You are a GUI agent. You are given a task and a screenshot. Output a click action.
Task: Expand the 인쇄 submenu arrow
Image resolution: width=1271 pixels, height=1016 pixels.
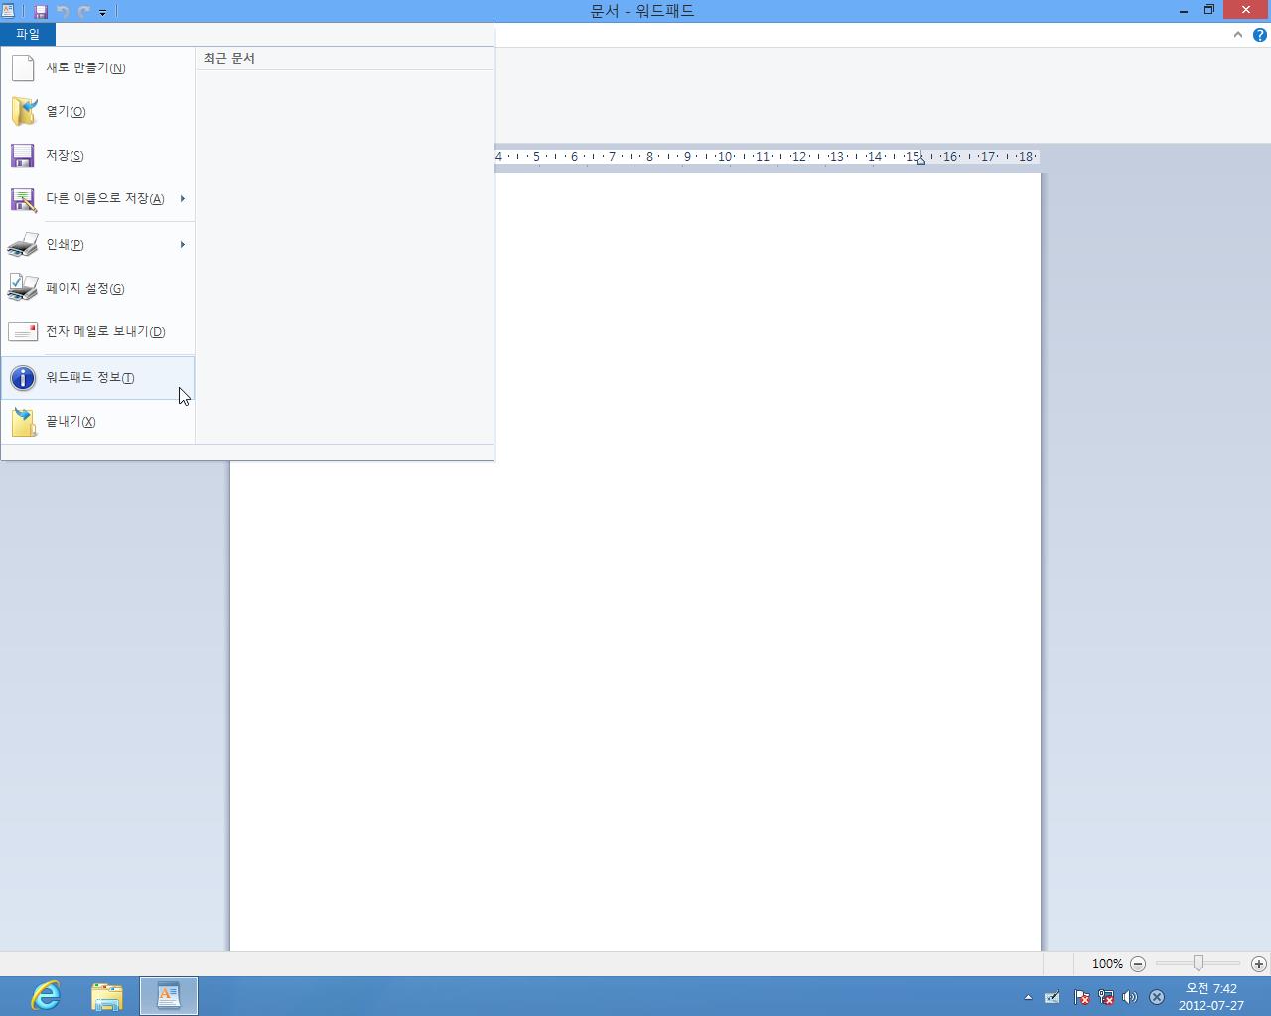click(x=183, y=245)
